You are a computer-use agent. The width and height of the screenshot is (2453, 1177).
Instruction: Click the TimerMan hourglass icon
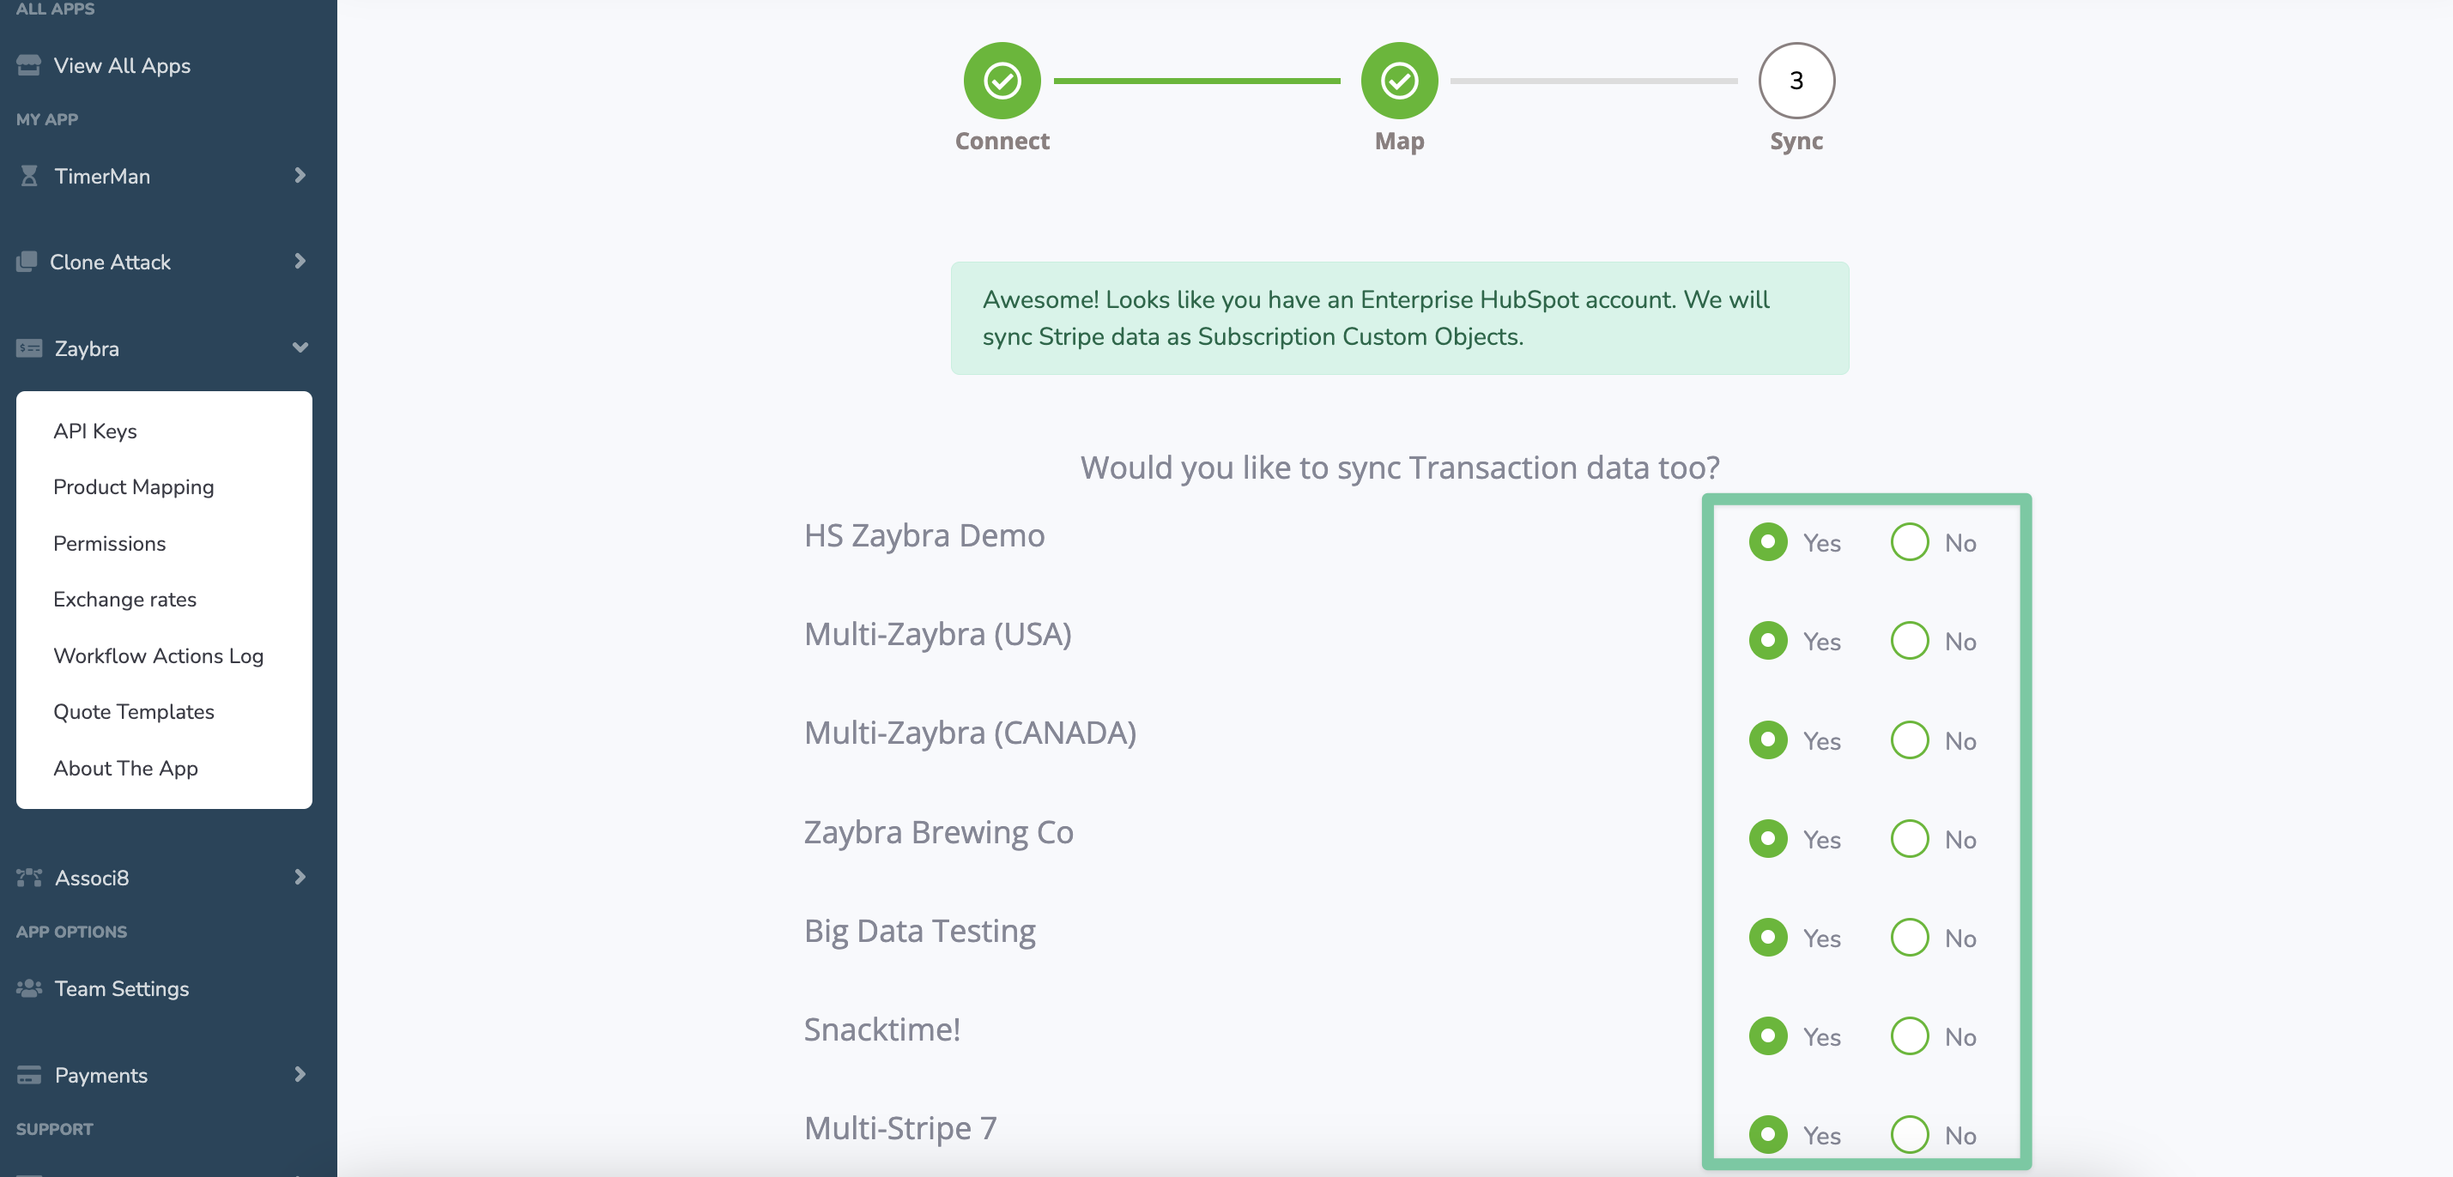(28, 176)
